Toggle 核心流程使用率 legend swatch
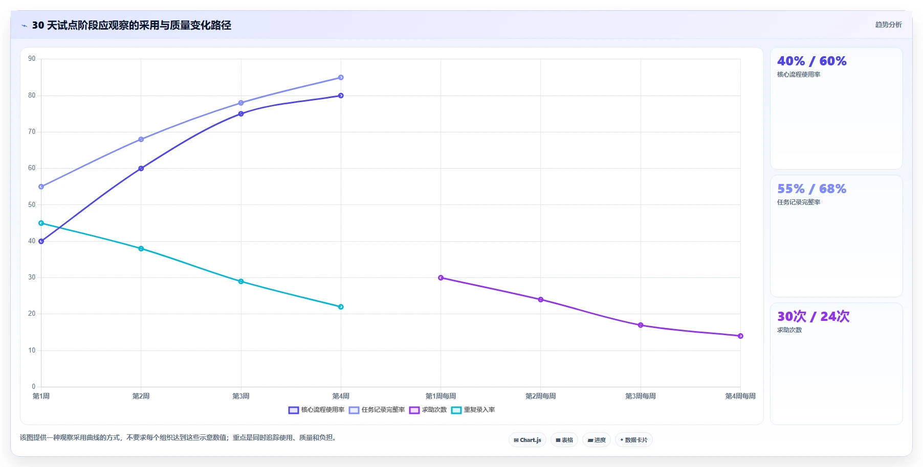The width and height of the screenshot is (923, 467). click(x=294, y=410)
